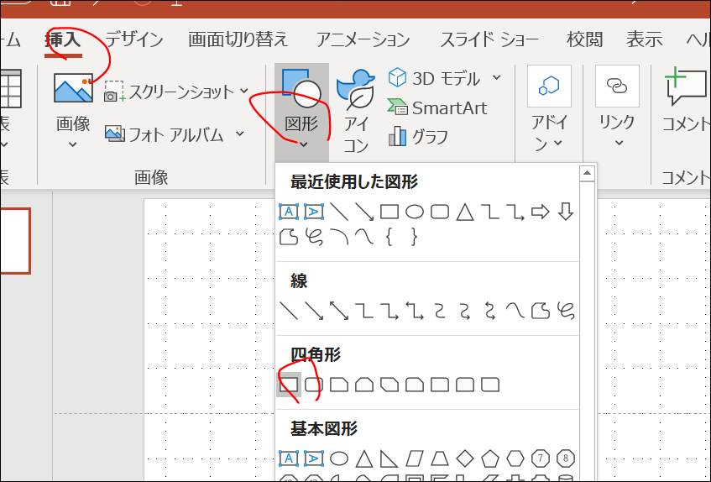Viewport: 711px width, 482px height.
Task: Choose the hexagon under 基本図形
Action: pyautogui.click(x=515, y=458)
